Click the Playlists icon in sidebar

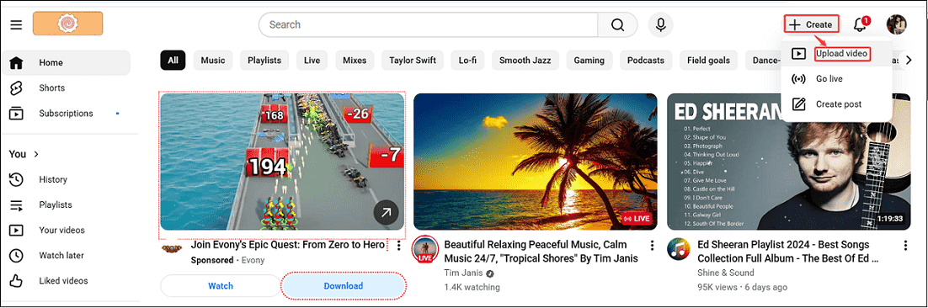pos(17,205)
